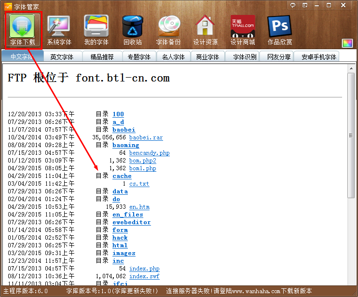Screen dimensions: 358x297
Task: Open the baoming directory link
Action: [126, 145]
